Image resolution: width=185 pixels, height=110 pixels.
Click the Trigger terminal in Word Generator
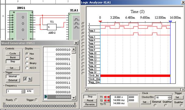coord(36,100)
